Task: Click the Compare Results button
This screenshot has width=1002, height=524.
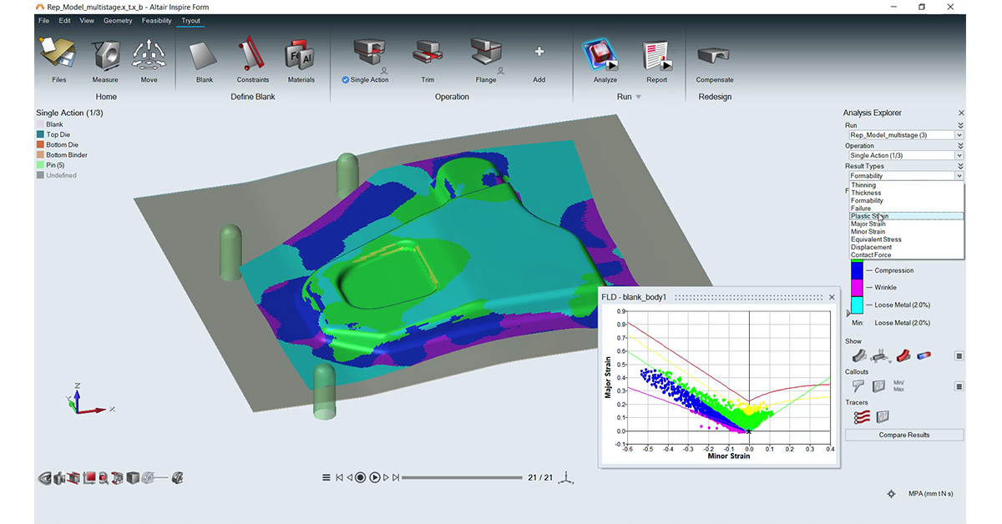Action: point(904,435)
